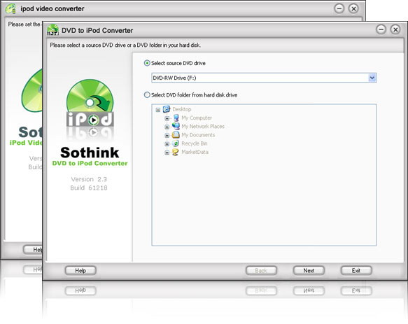Minimize the ipod video converter window
Viewport: 408px width, 324px height.
pos(339,8)
